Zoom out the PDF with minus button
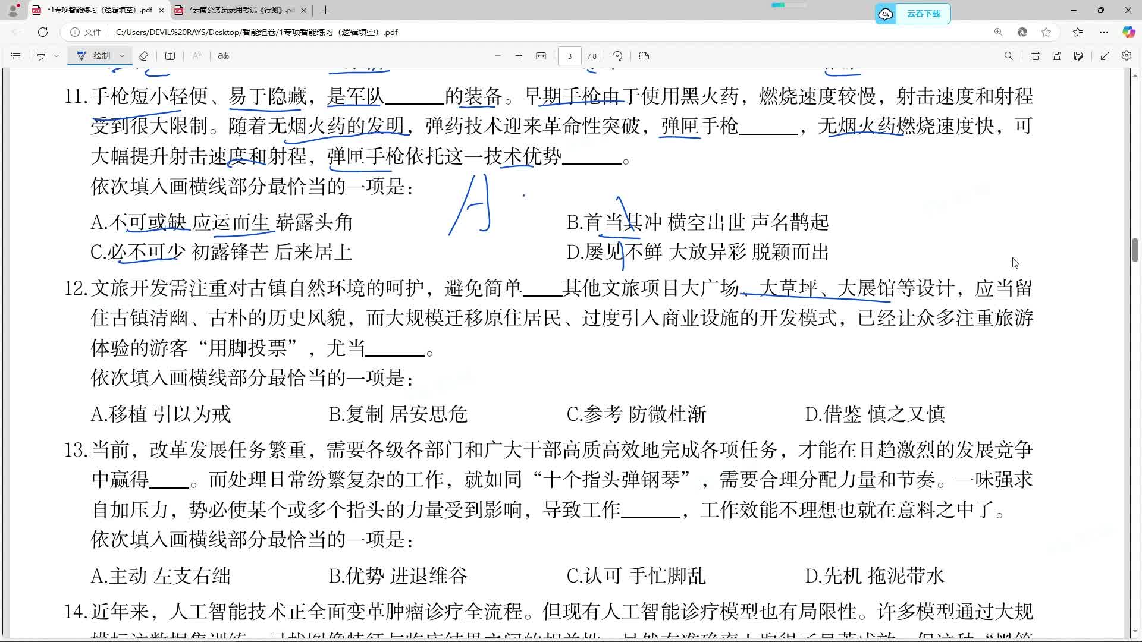1142x642 pixels. 498,56
